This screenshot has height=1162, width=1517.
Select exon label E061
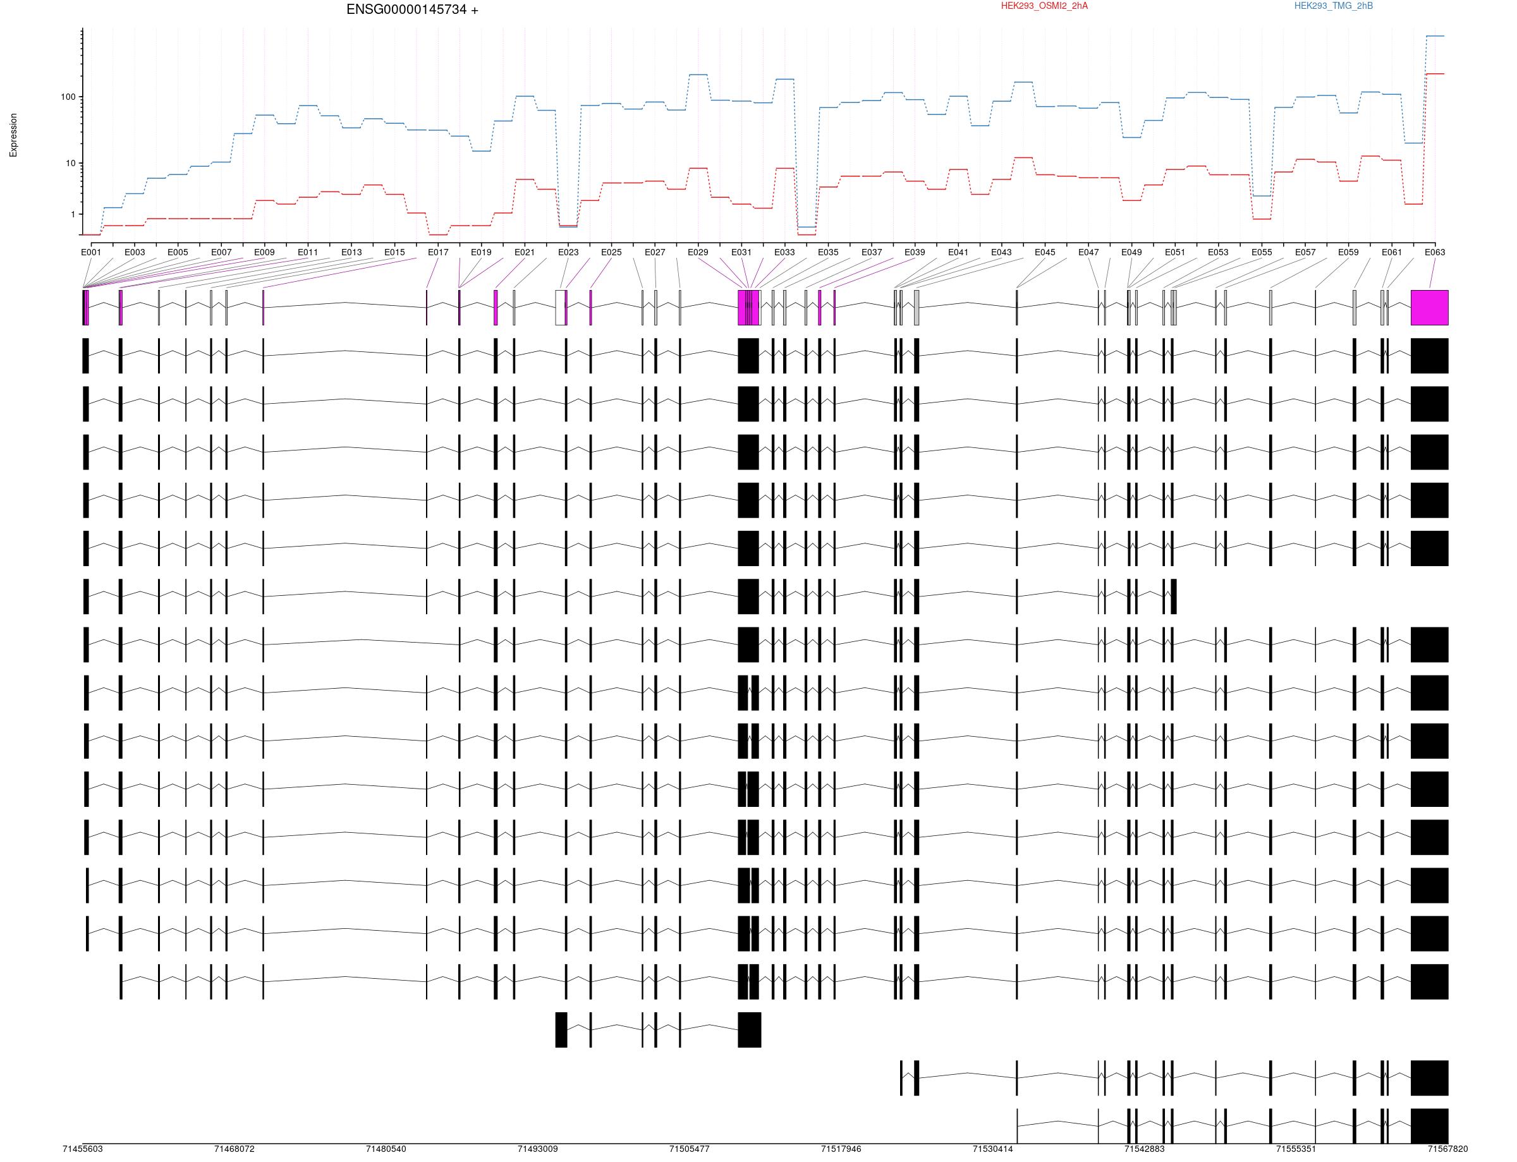point(1392,253)
